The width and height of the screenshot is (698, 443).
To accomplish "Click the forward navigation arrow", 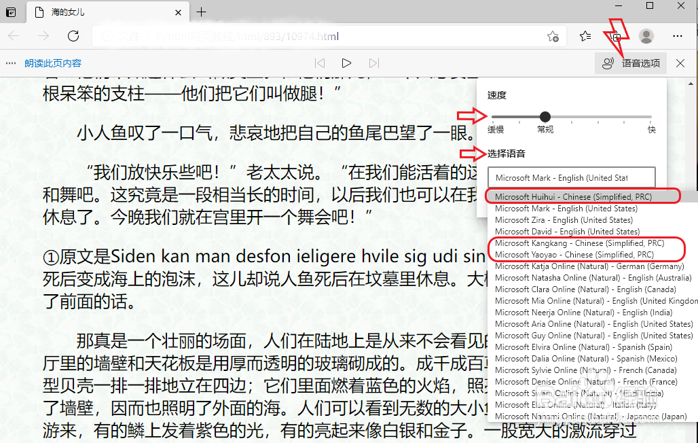I will click(43, 36).
